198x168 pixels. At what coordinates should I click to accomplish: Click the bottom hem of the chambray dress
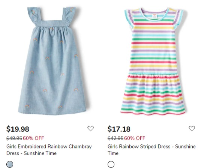click(52, 112)
